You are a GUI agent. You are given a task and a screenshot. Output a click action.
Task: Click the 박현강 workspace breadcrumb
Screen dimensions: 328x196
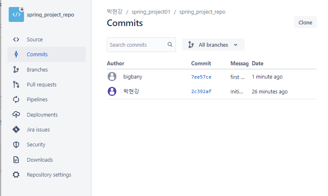pos(115,12)
